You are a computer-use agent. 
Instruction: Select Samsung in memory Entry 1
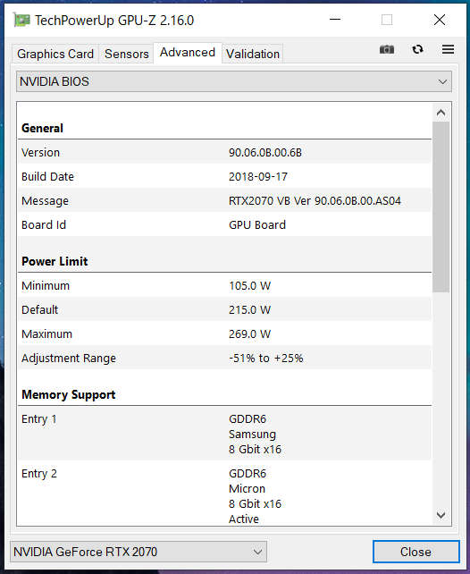pyautogui.click(x=252, y=435)
